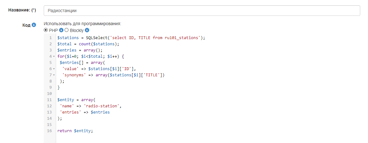368x143 pixels.
Task: Click the empty line 10 gutter number
Action: (49, 94)
